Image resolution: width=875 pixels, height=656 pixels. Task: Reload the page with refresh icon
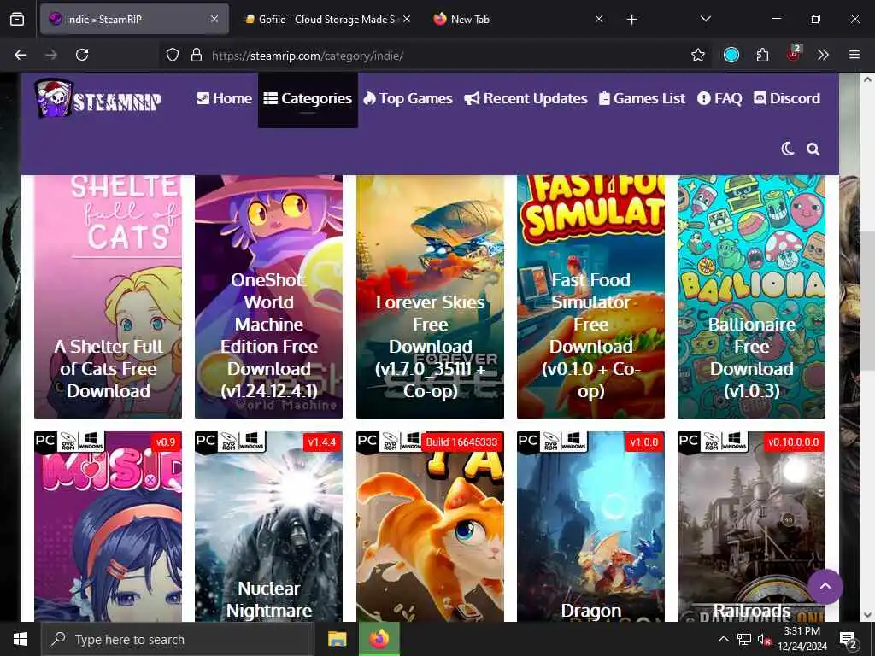point(82,55)
